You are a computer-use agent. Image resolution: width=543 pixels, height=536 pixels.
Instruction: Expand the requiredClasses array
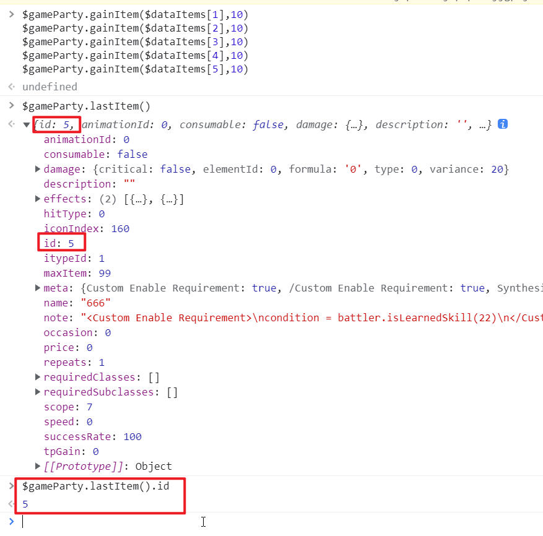[38, 377]
